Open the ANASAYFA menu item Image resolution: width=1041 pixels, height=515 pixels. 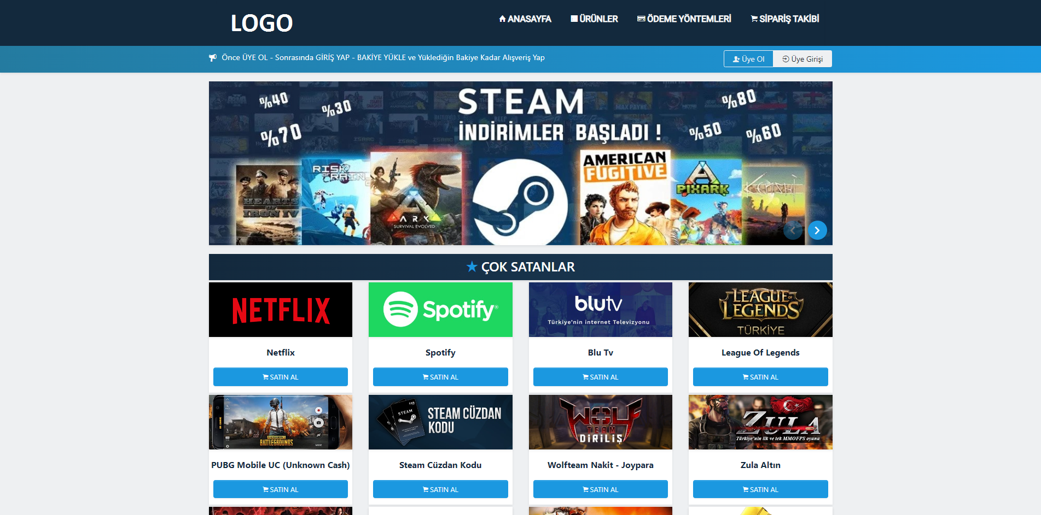point(525,19)
